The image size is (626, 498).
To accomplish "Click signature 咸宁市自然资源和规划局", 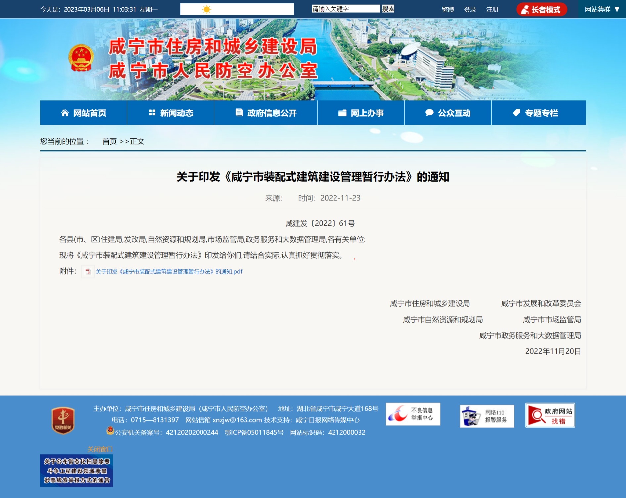I will (x=443, y=320).
